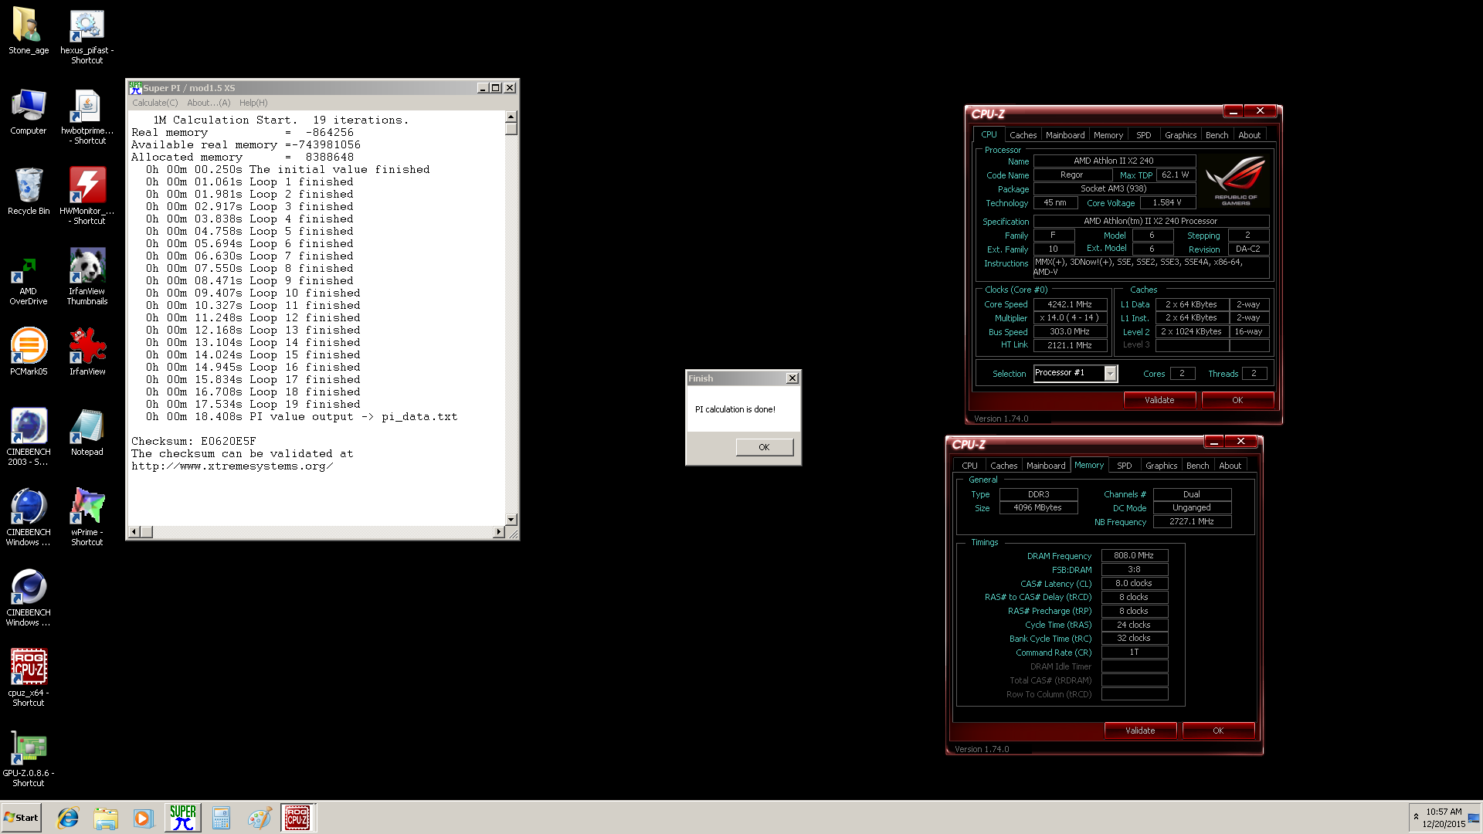1483x834 pixels.
Task: Open Internet Explorer from taskbar
Action: (68, 818)
